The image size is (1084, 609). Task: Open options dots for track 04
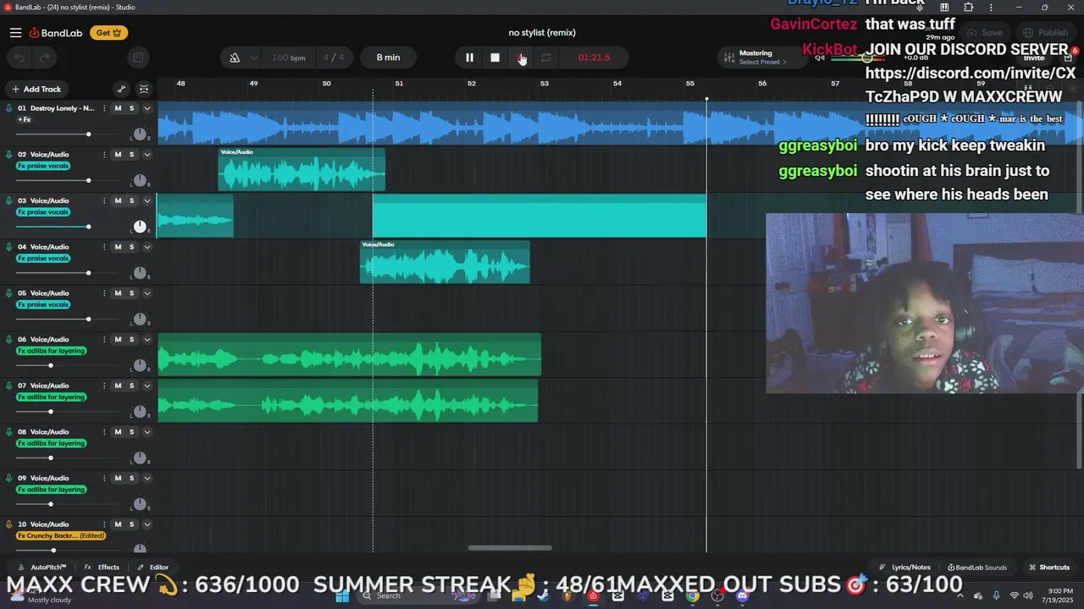click(x=104, y=247)
